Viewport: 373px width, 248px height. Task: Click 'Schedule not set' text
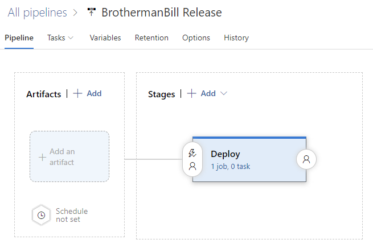[x=72, y=215]
